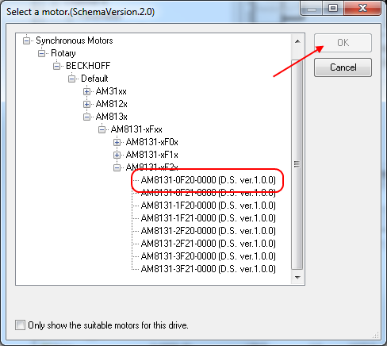The height and width of the screenshot is (346, 387).
Task: Click the OK button
Action: pos(343,43)
